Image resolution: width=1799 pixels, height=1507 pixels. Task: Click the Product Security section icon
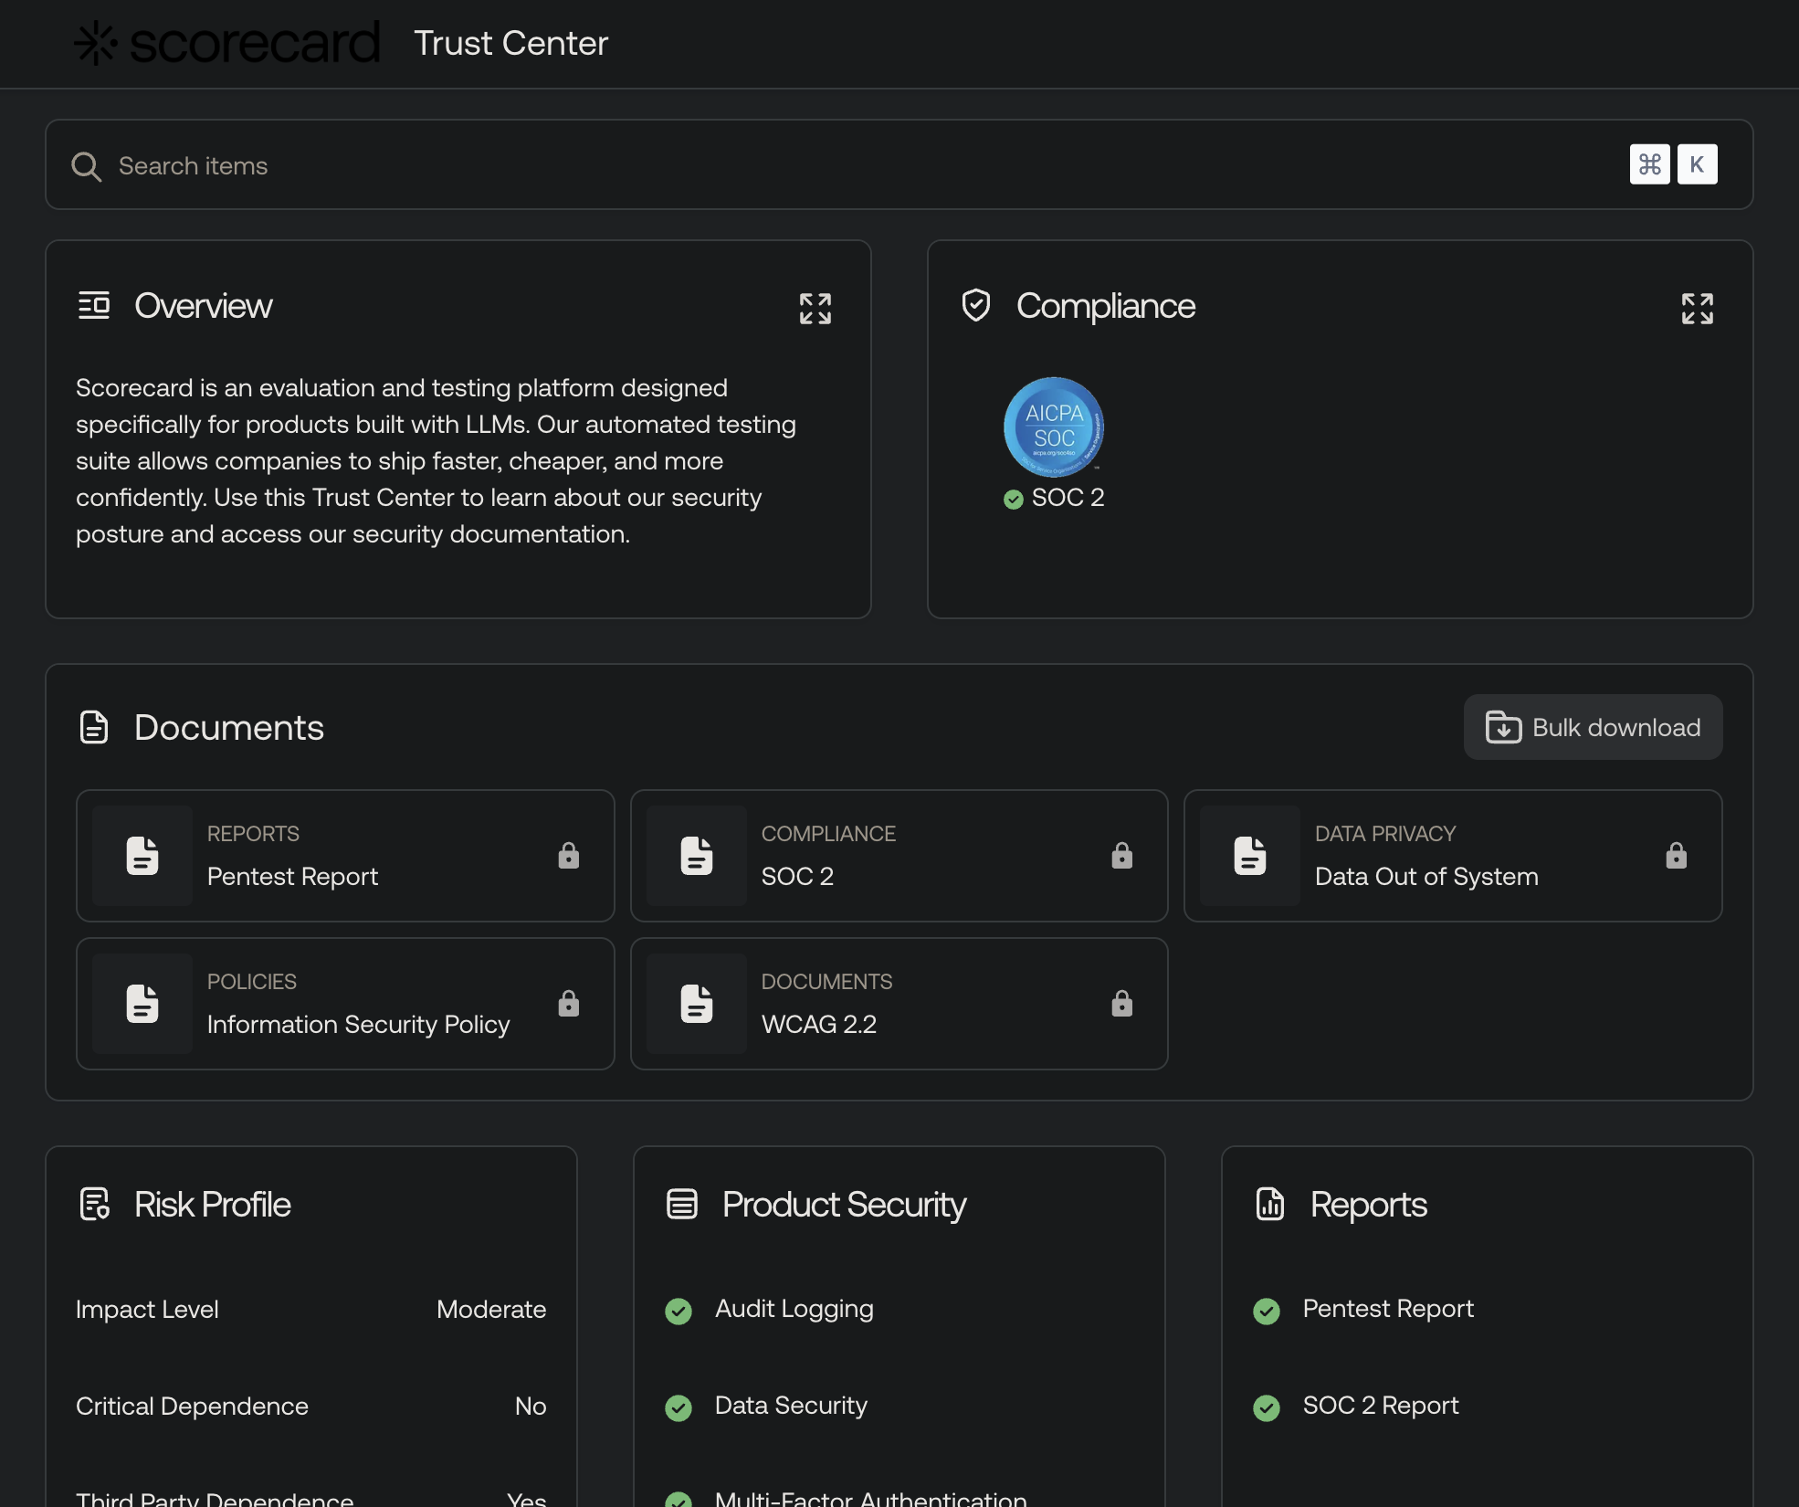tap(682, 1204)
